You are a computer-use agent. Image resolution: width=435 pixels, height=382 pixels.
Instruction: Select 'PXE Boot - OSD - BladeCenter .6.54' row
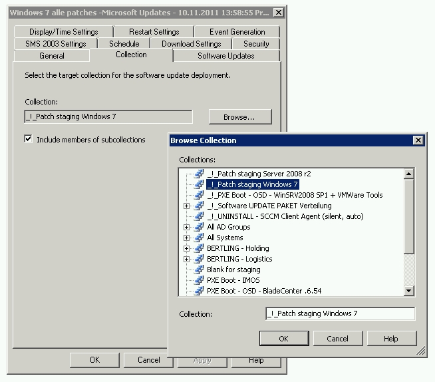(264, 291)
